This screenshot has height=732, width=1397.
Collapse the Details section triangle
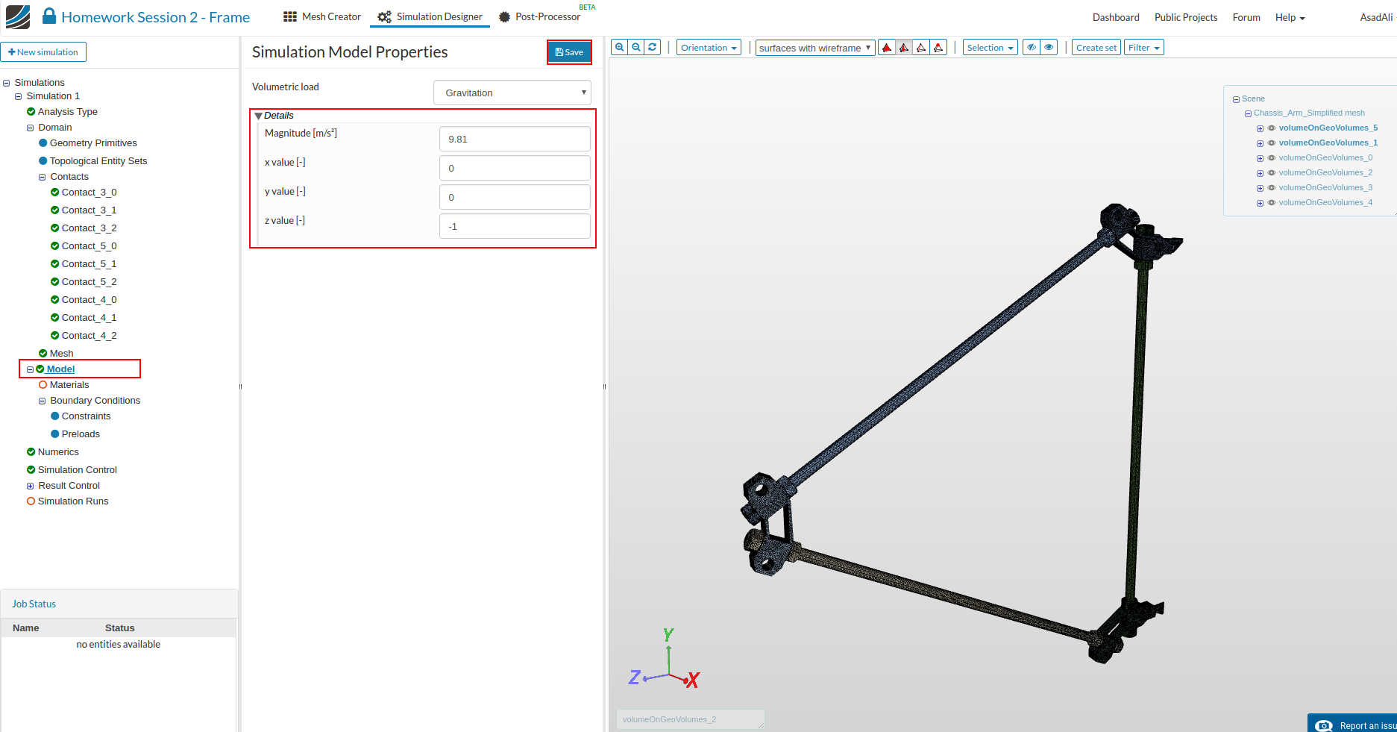258,116
